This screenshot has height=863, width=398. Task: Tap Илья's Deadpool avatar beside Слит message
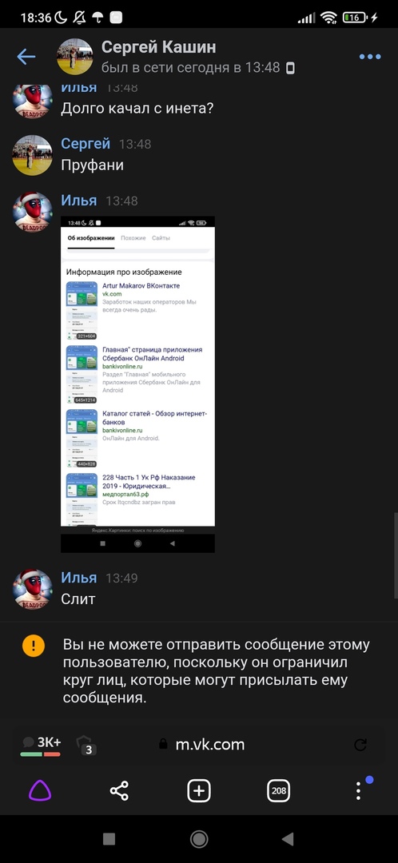click(x=33, y=590)
